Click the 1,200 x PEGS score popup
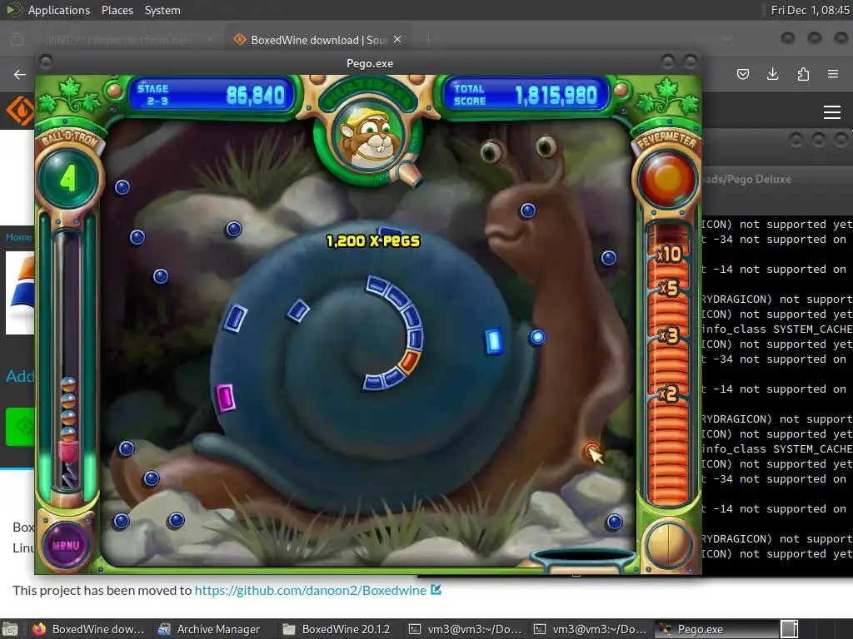Image resolution: width=853 pixels, height=639 pixels. (372, 240)
